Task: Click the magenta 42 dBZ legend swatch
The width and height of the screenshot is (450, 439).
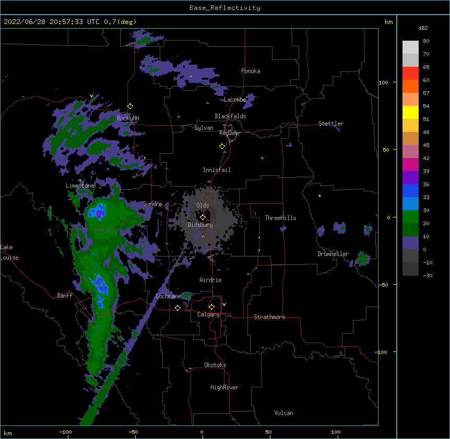Action: click(x=410, y=164)
